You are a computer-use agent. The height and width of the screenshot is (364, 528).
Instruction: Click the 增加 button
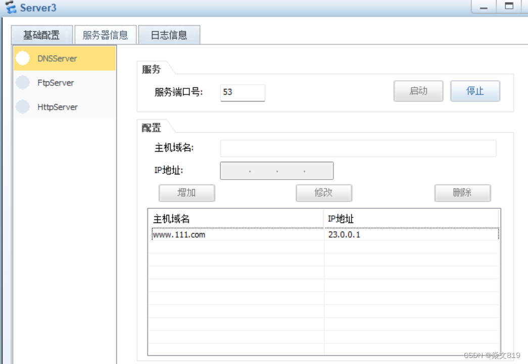[186, 193]
